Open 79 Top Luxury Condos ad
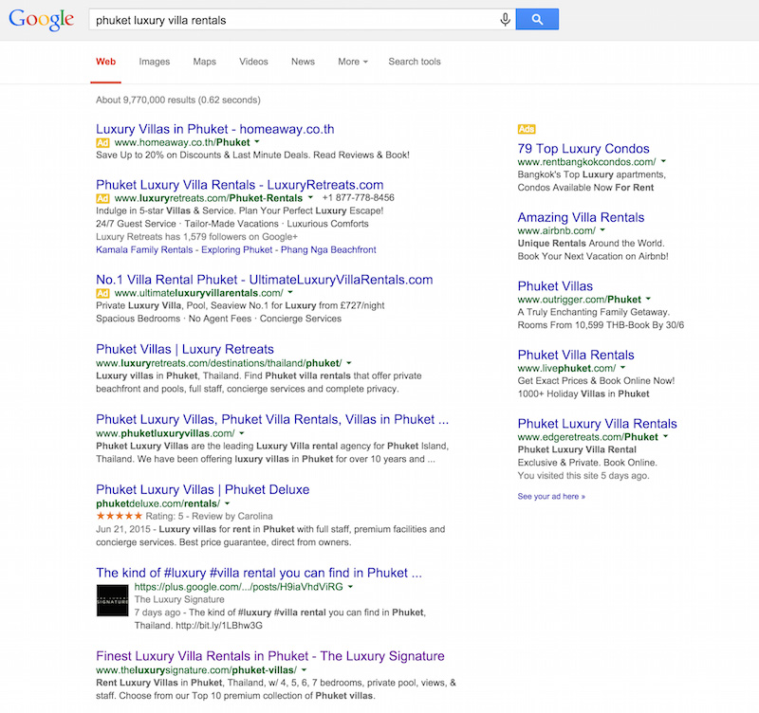This screenshot has height=713, width=759. click(583, 149)
